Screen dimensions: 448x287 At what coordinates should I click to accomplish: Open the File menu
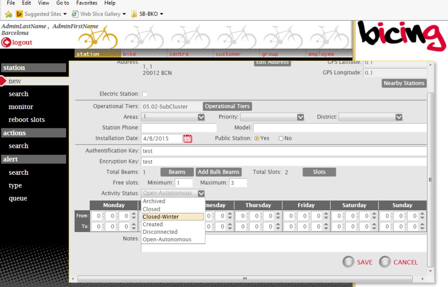click(x=11, y=3)
